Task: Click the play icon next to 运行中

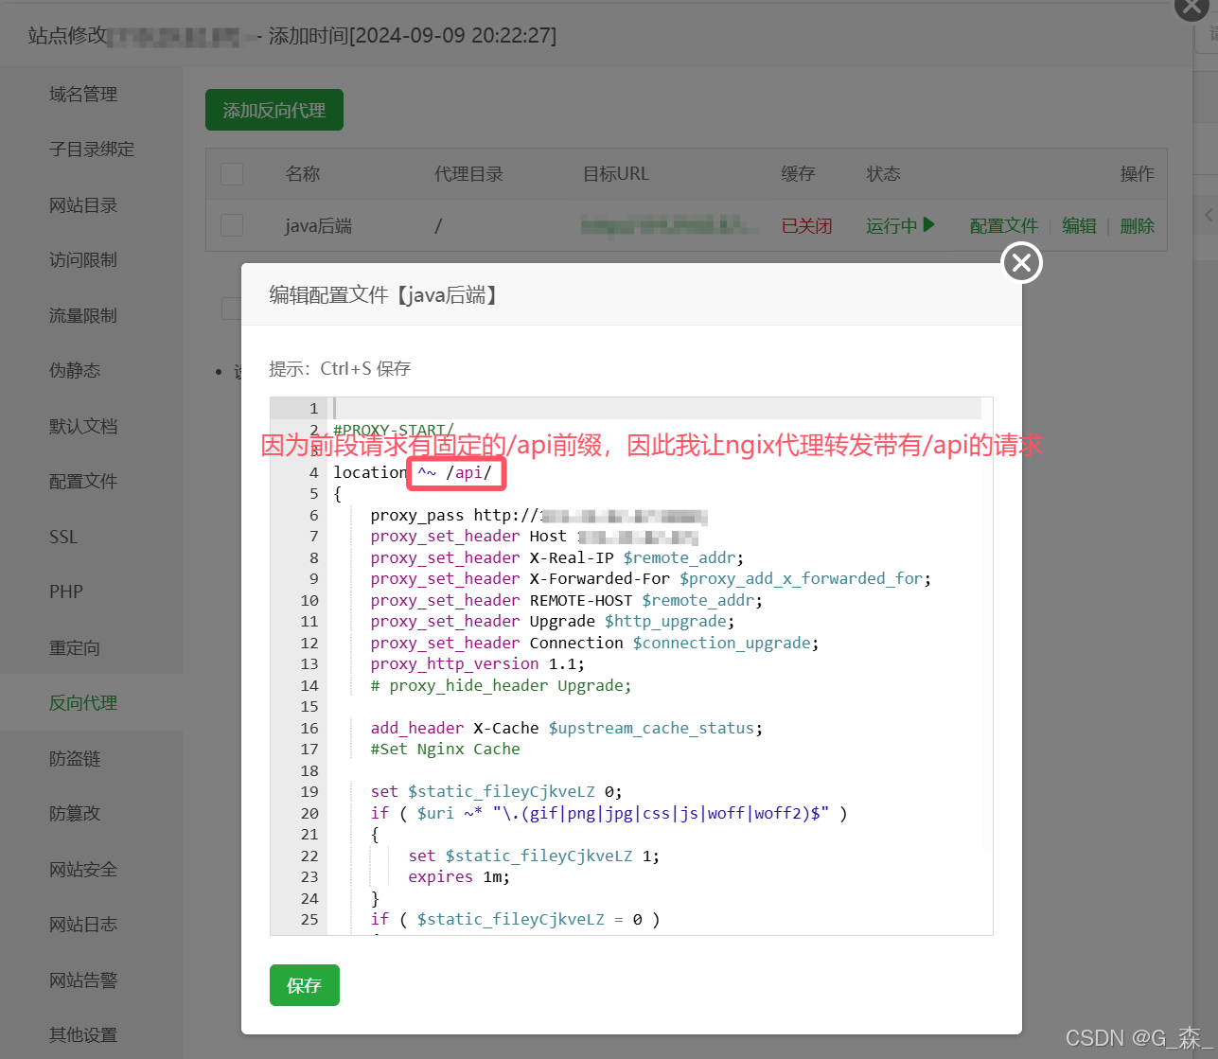Action: click(x=928, y=225)
